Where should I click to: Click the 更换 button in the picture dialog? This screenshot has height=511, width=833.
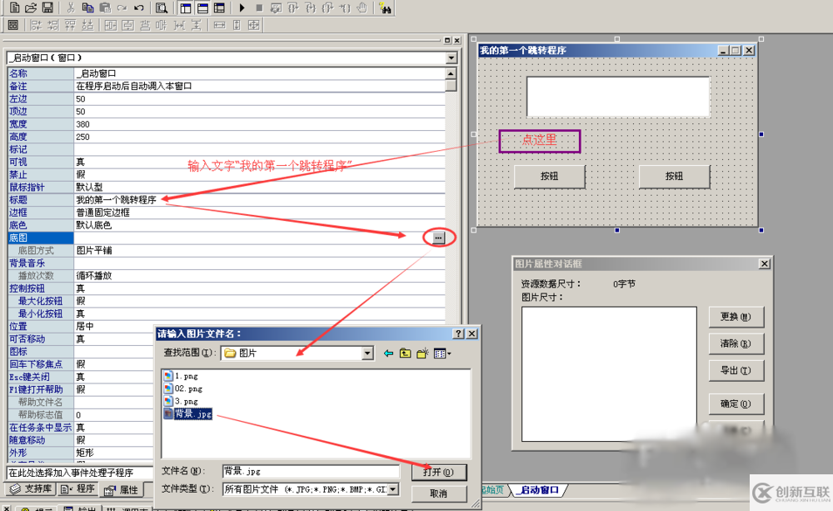[x=736, y=317]
